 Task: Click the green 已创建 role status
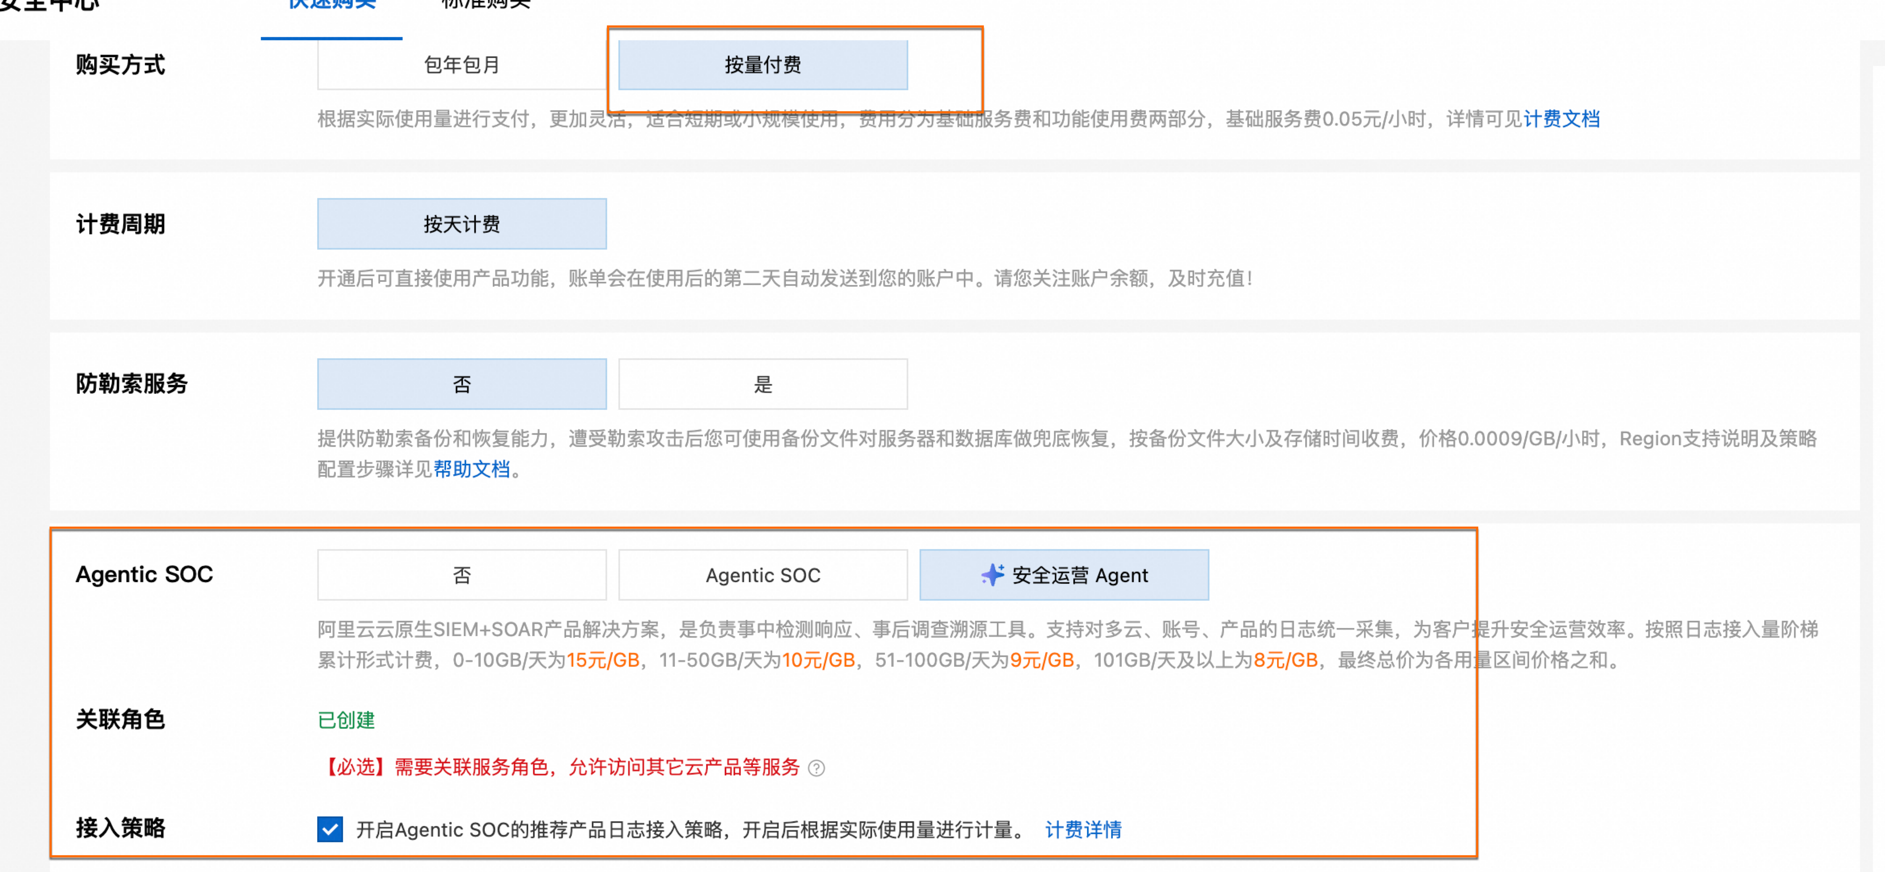(346, 721)
